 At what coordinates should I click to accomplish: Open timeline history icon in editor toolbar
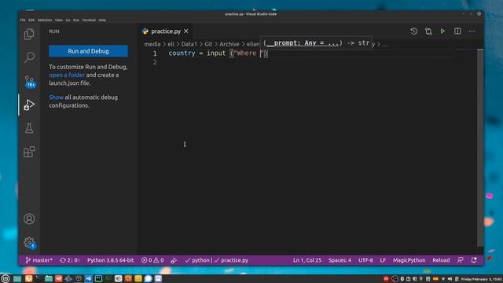click(414, 31)
